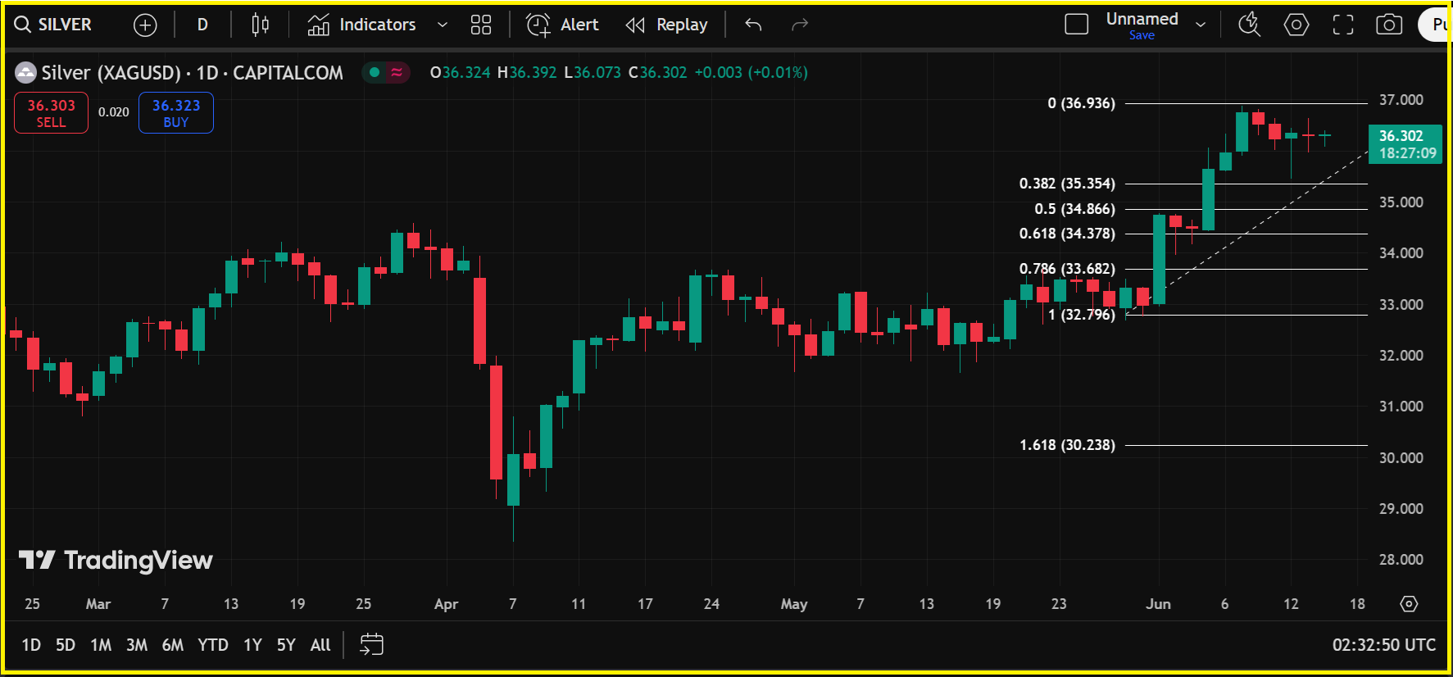Viewport: 1453px width, 677px height.
Task: Open price scale settings gear at bottom right
Action: 1409,604
